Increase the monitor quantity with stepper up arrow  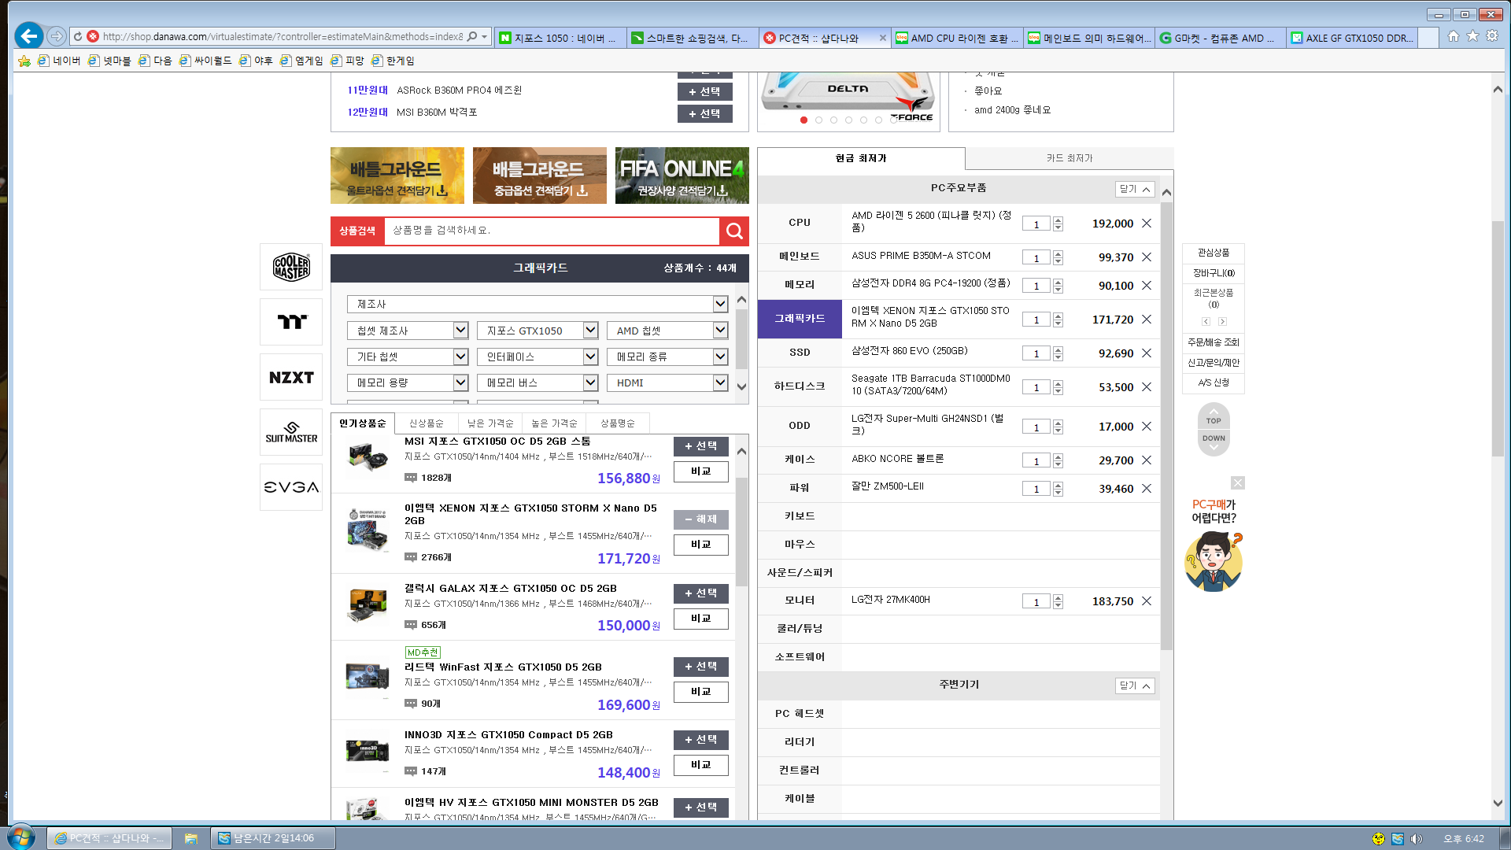click(x=1058, y=597)
